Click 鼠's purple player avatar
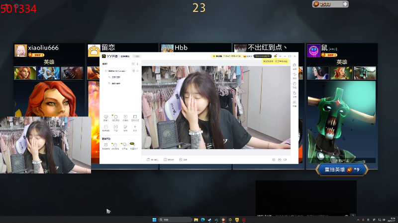Viewport: 398px width, 223px height. point(313,51)
